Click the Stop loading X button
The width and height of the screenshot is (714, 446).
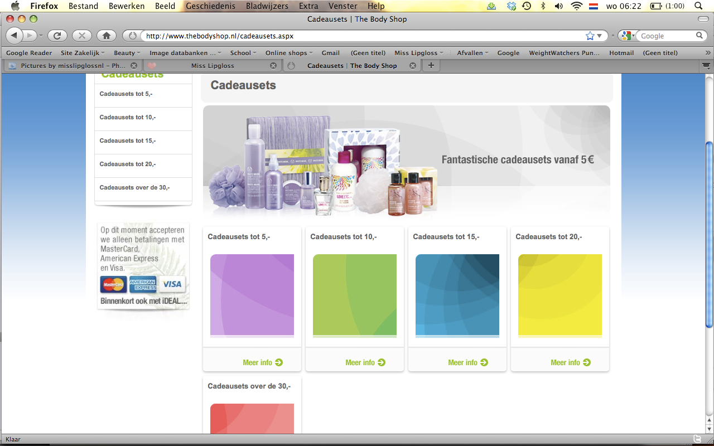(81, 36)
